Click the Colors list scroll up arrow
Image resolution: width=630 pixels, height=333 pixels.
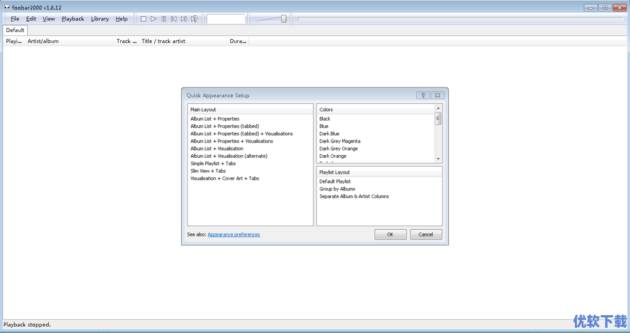(x=438, y=108)
